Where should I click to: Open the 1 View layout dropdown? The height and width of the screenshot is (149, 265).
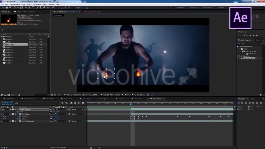point(129,95)
